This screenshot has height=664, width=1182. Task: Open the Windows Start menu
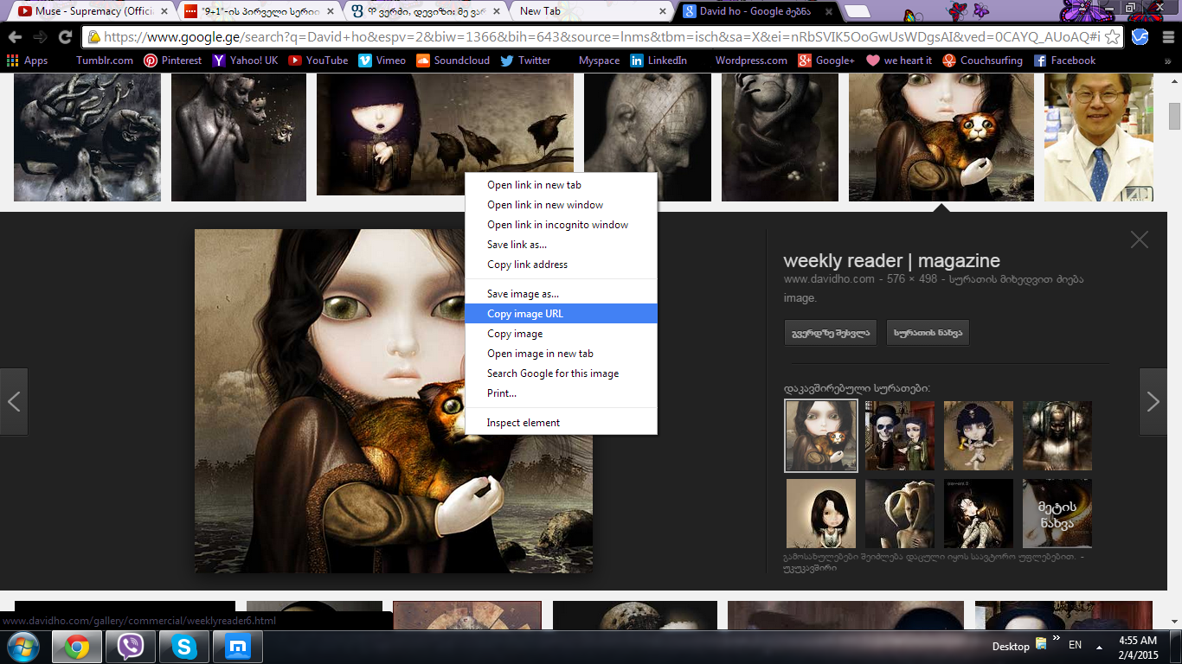pos(22,647)
